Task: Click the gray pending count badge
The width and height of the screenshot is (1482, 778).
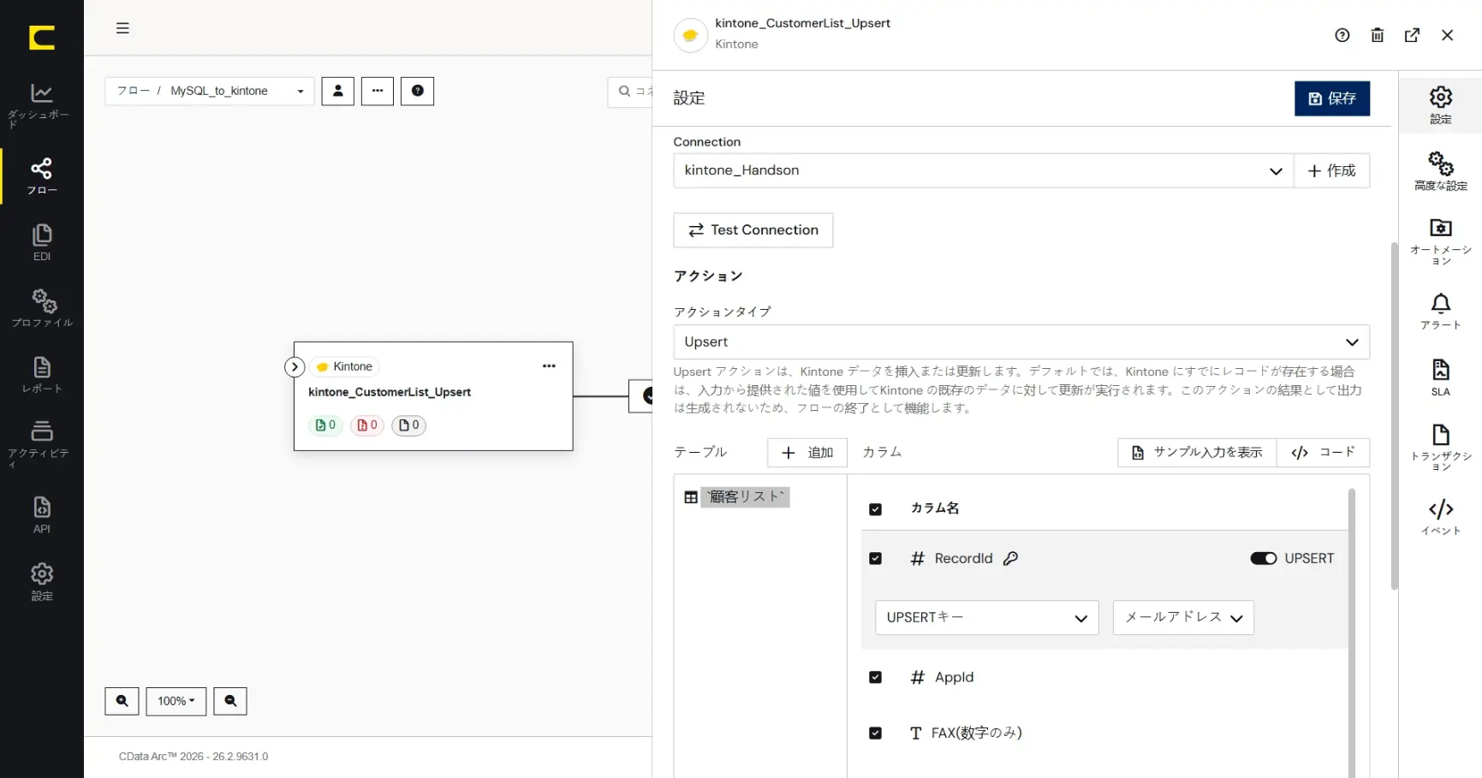Action: pyautogui.click(x=408, y=425)
